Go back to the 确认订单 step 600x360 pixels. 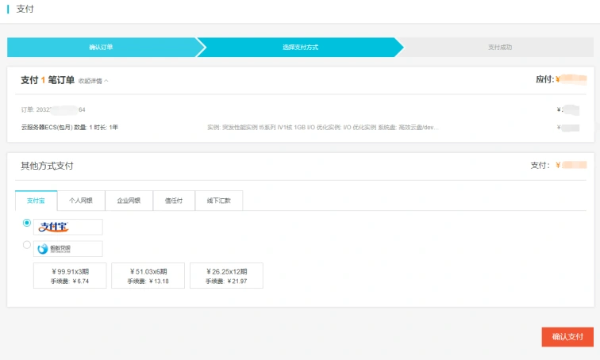tap(101, 48)
